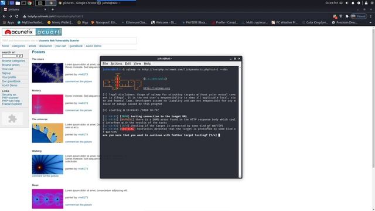Open the Signup sidebar link
Screen dimensions: 375x211
click(x=6, y=73)
